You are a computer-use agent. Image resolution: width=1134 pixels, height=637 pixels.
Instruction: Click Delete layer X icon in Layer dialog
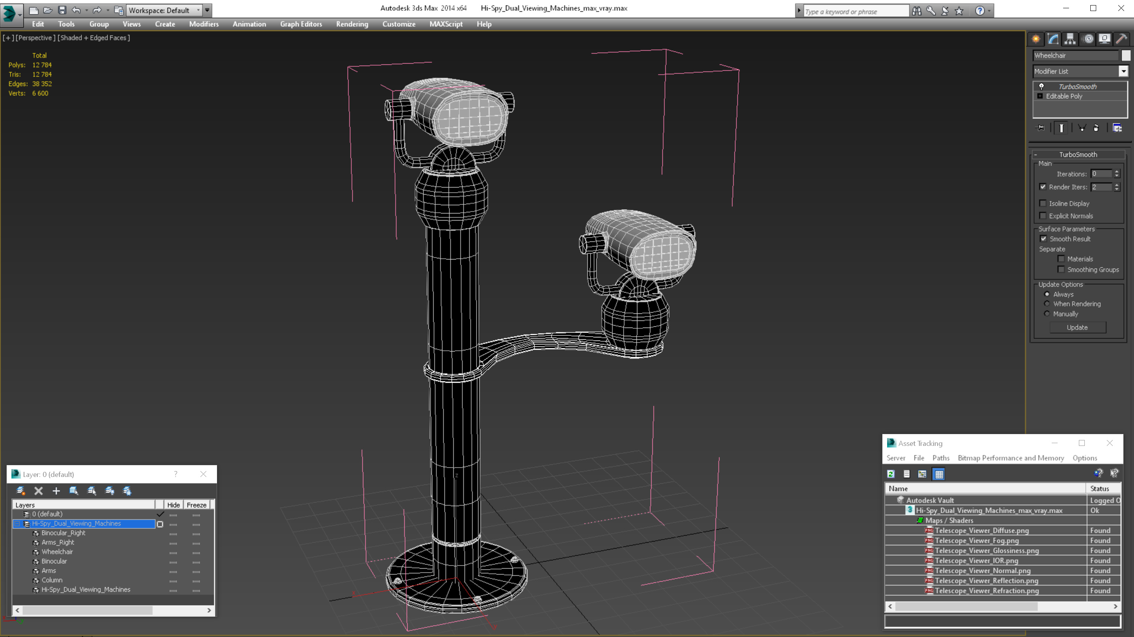pyautogui.click(x=39, y=491)
